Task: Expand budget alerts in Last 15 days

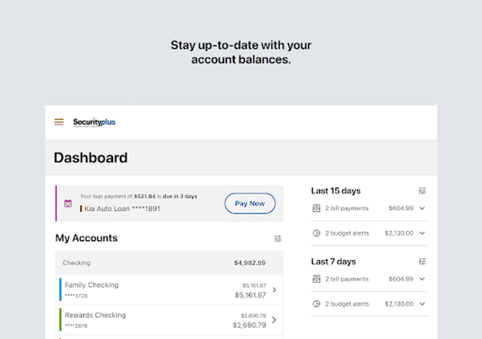Action: tap(422, 233)
